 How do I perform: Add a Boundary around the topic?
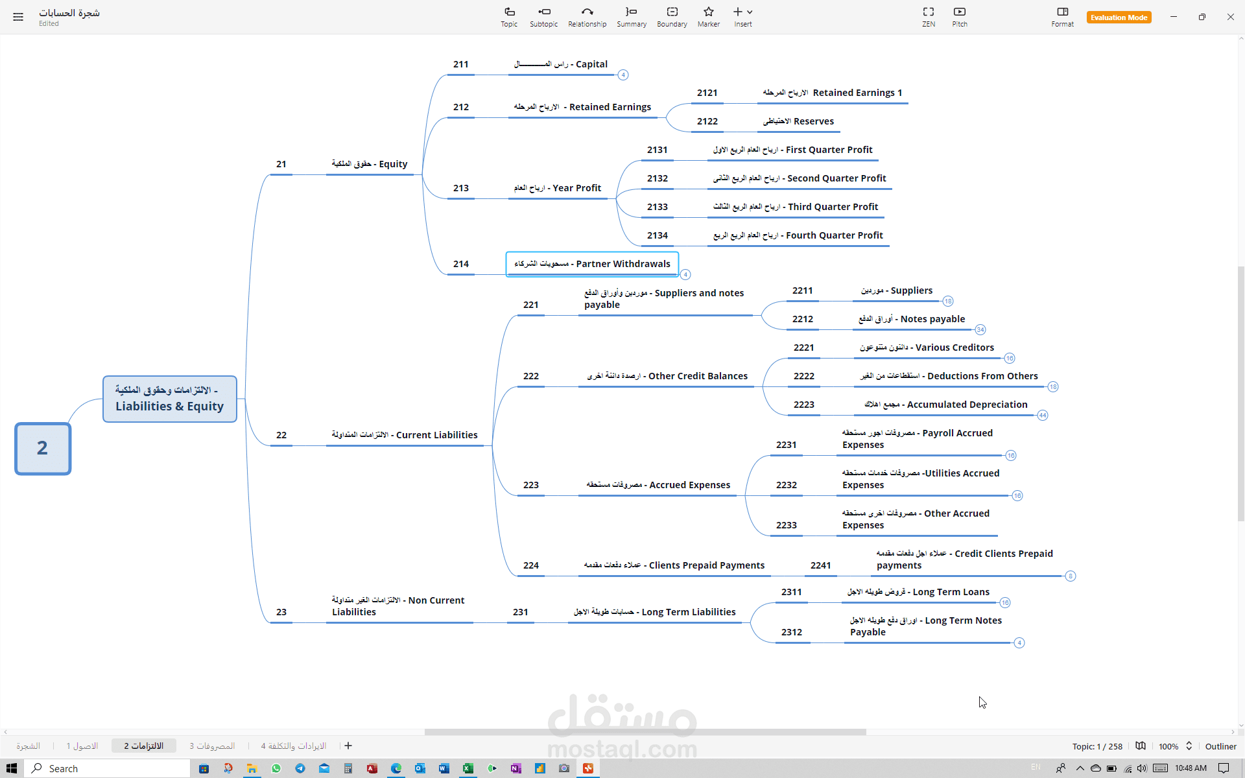coord(672,17)
